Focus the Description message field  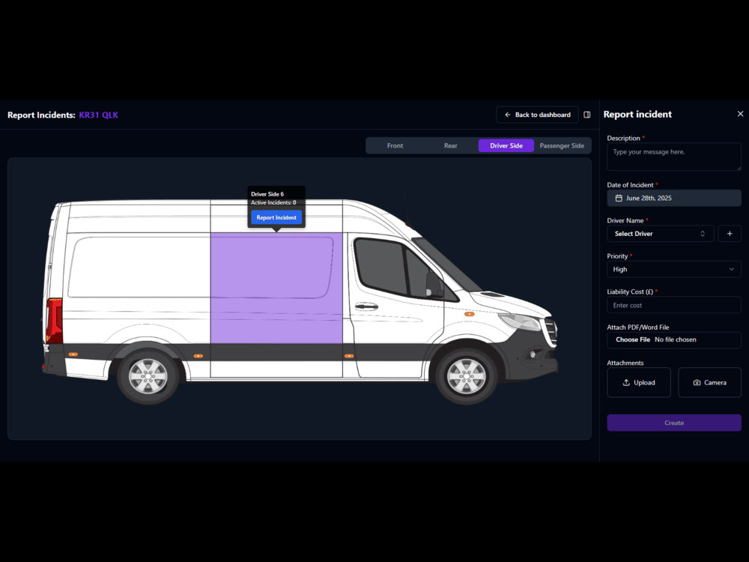coord(674,157)
